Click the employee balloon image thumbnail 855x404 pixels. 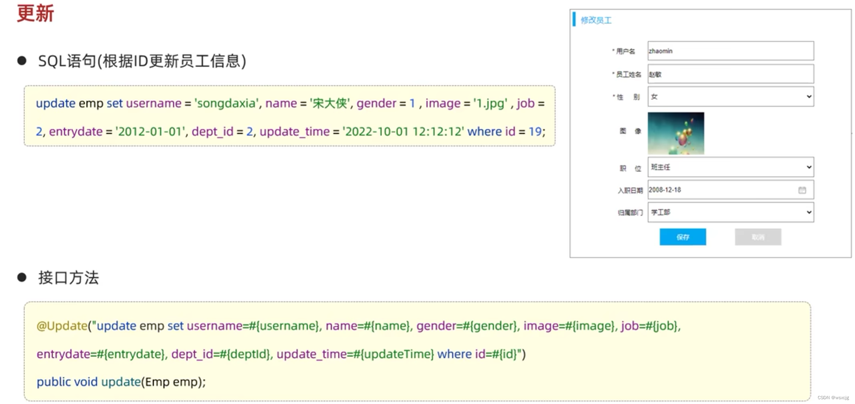(676, 133)
